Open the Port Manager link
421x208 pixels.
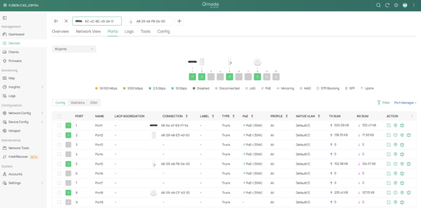point(405,103)
